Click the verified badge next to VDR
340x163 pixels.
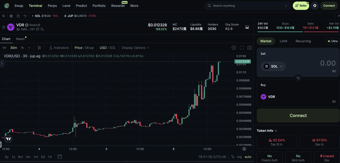pos(27,25)
